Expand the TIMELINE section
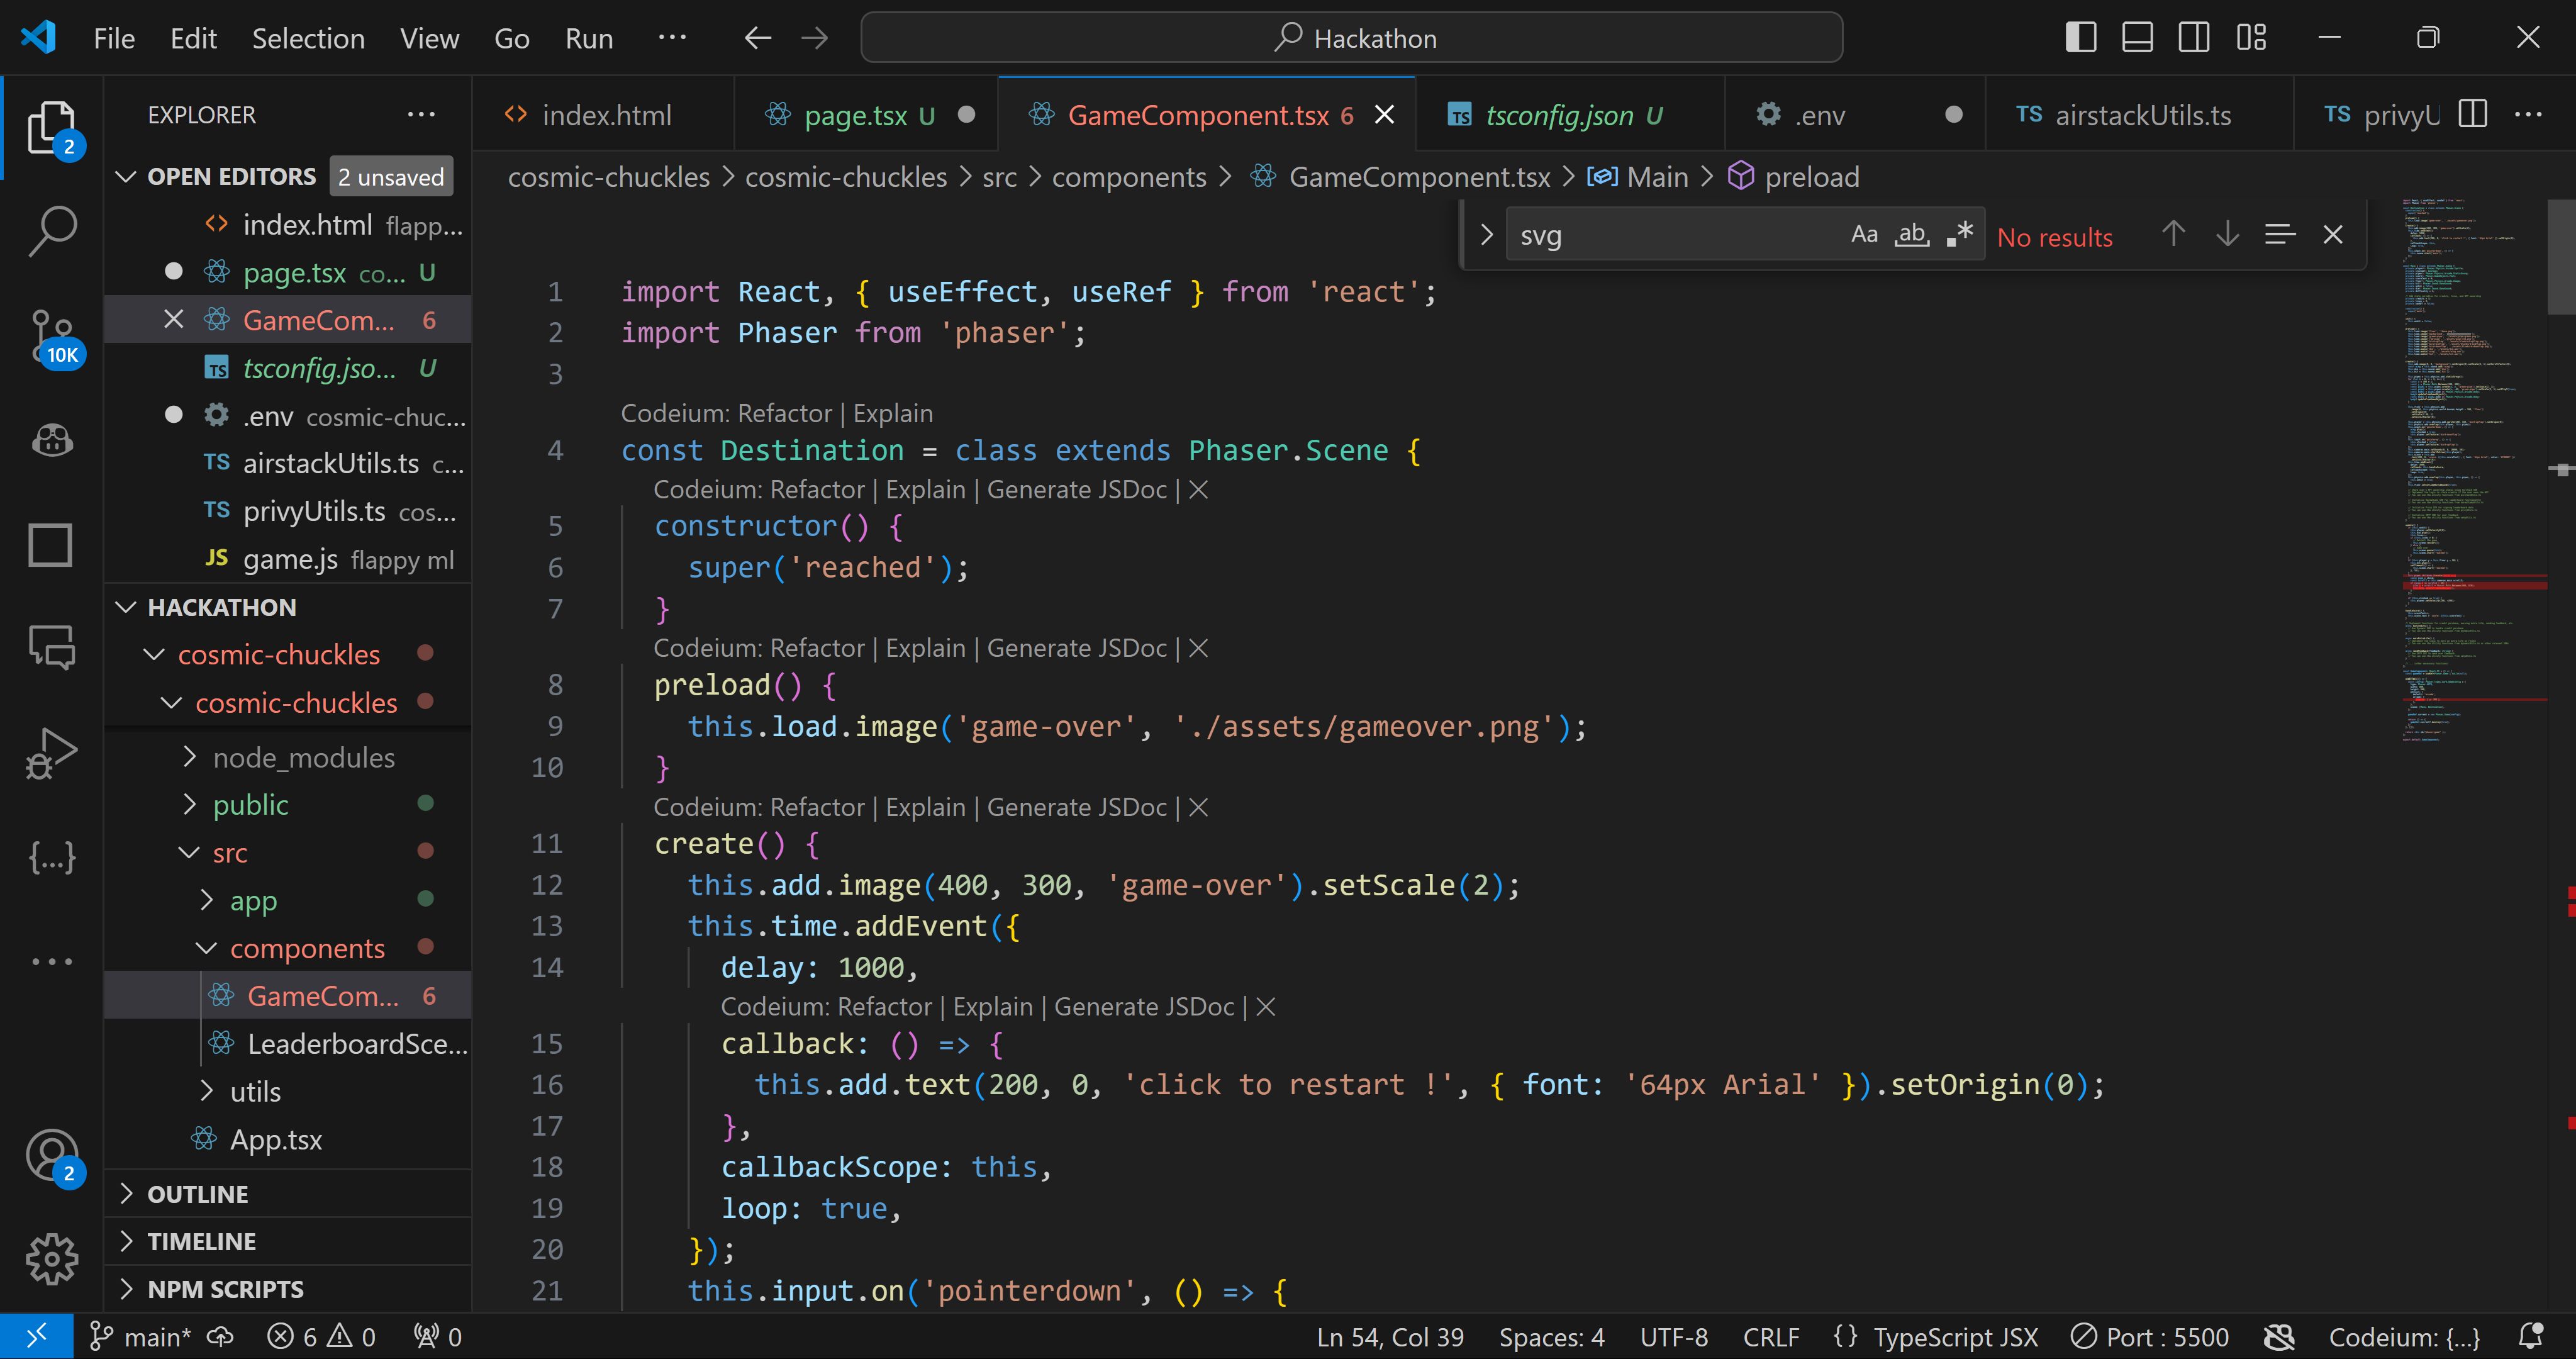2576x1359 pixels. click(126, 1241)
